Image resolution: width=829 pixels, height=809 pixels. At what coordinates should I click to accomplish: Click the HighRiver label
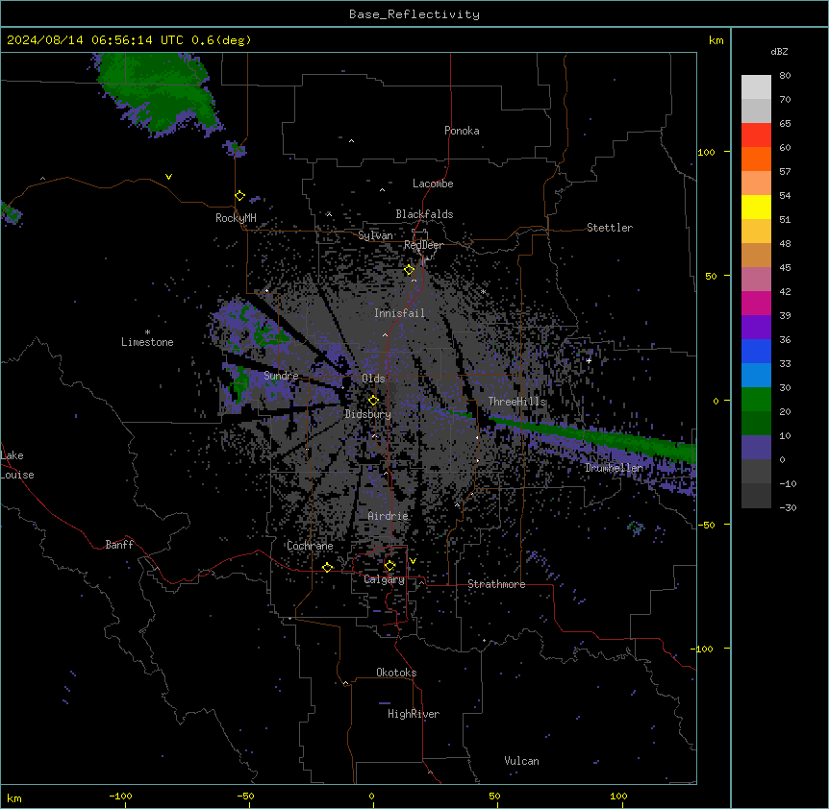click(x=414, y=714)
